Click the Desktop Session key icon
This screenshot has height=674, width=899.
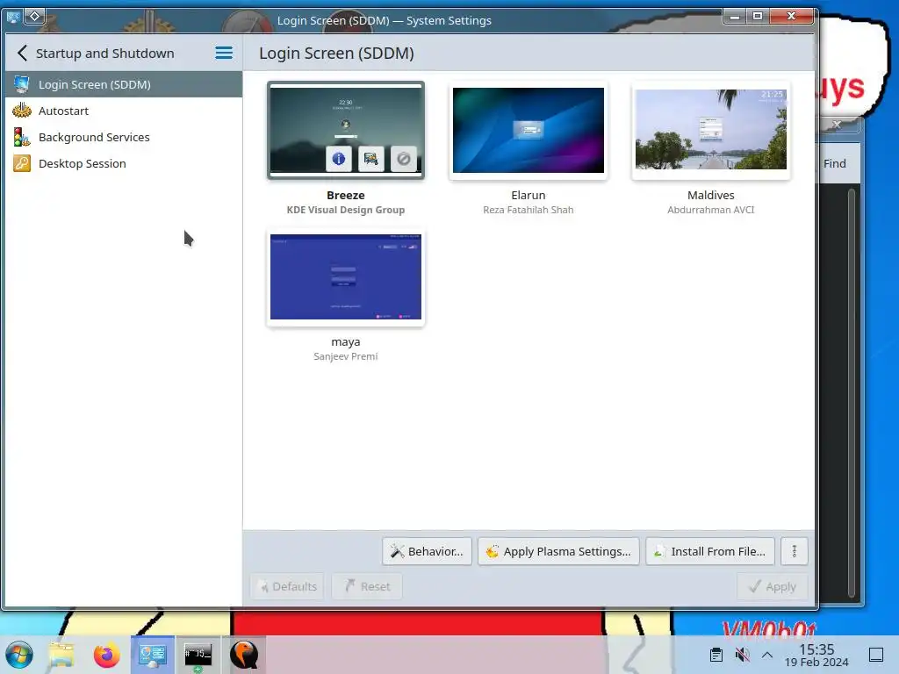pyautogui.click(x=22, y=163)
